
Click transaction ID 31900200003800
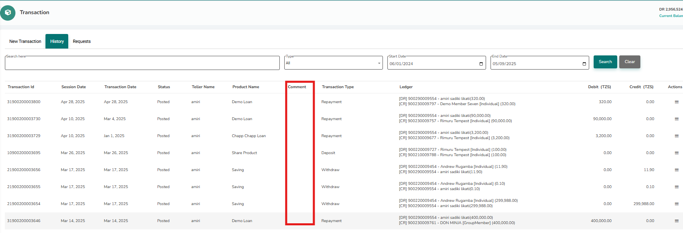click(x=24, y=102)
